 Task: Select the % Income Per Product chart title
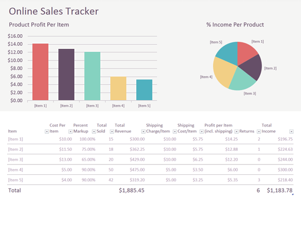pos(235,25)
